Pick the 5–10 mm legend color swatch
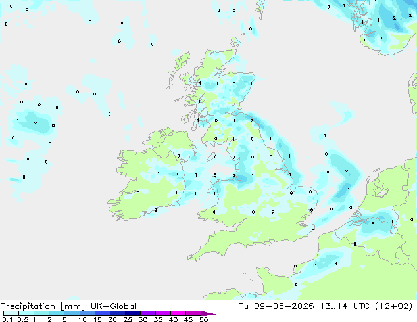 click(x=72, y=313)
